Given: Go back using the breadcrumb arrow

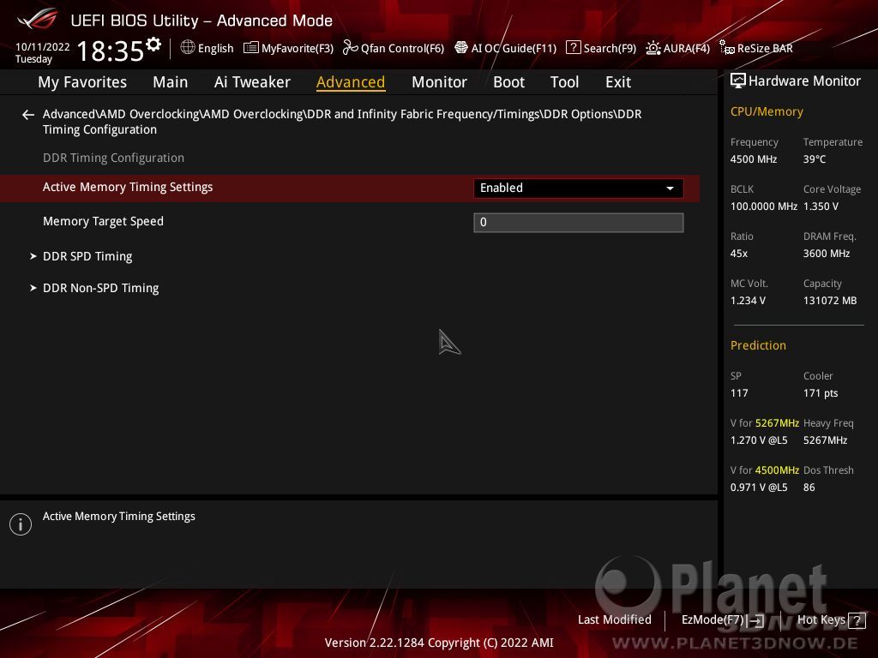Looking at the screenshot, I should (x=28, y=115).
